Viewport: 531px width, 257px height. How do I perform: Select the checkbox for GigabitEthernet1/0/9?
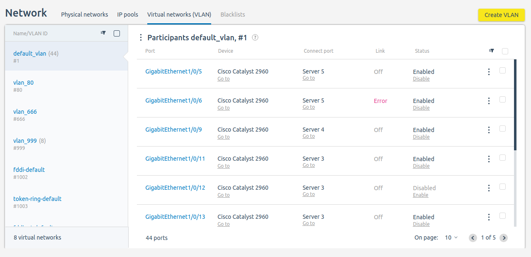502,129
